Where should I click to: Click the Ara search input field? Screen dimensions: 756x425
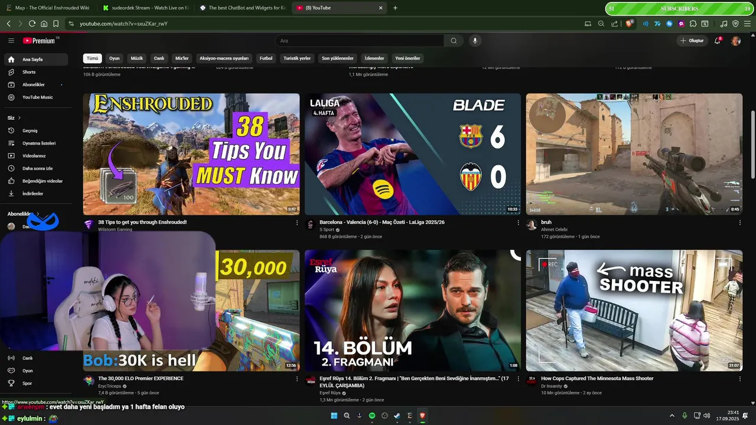coord(359,41)
